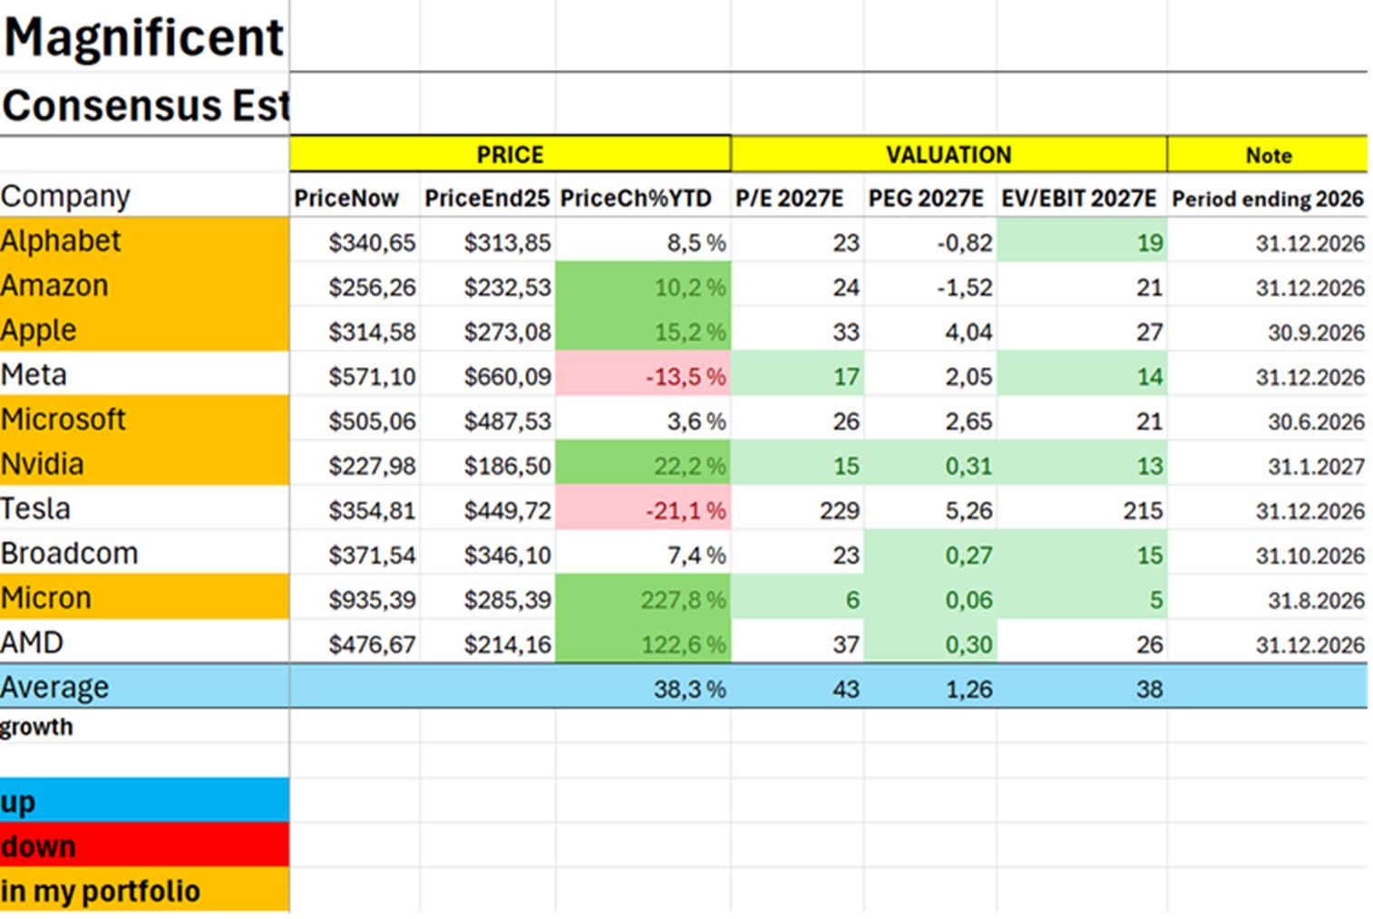Viewport: 1373px width, 919px height.
Task: Select the Apple company cell
Action: (x=144, y=329)
